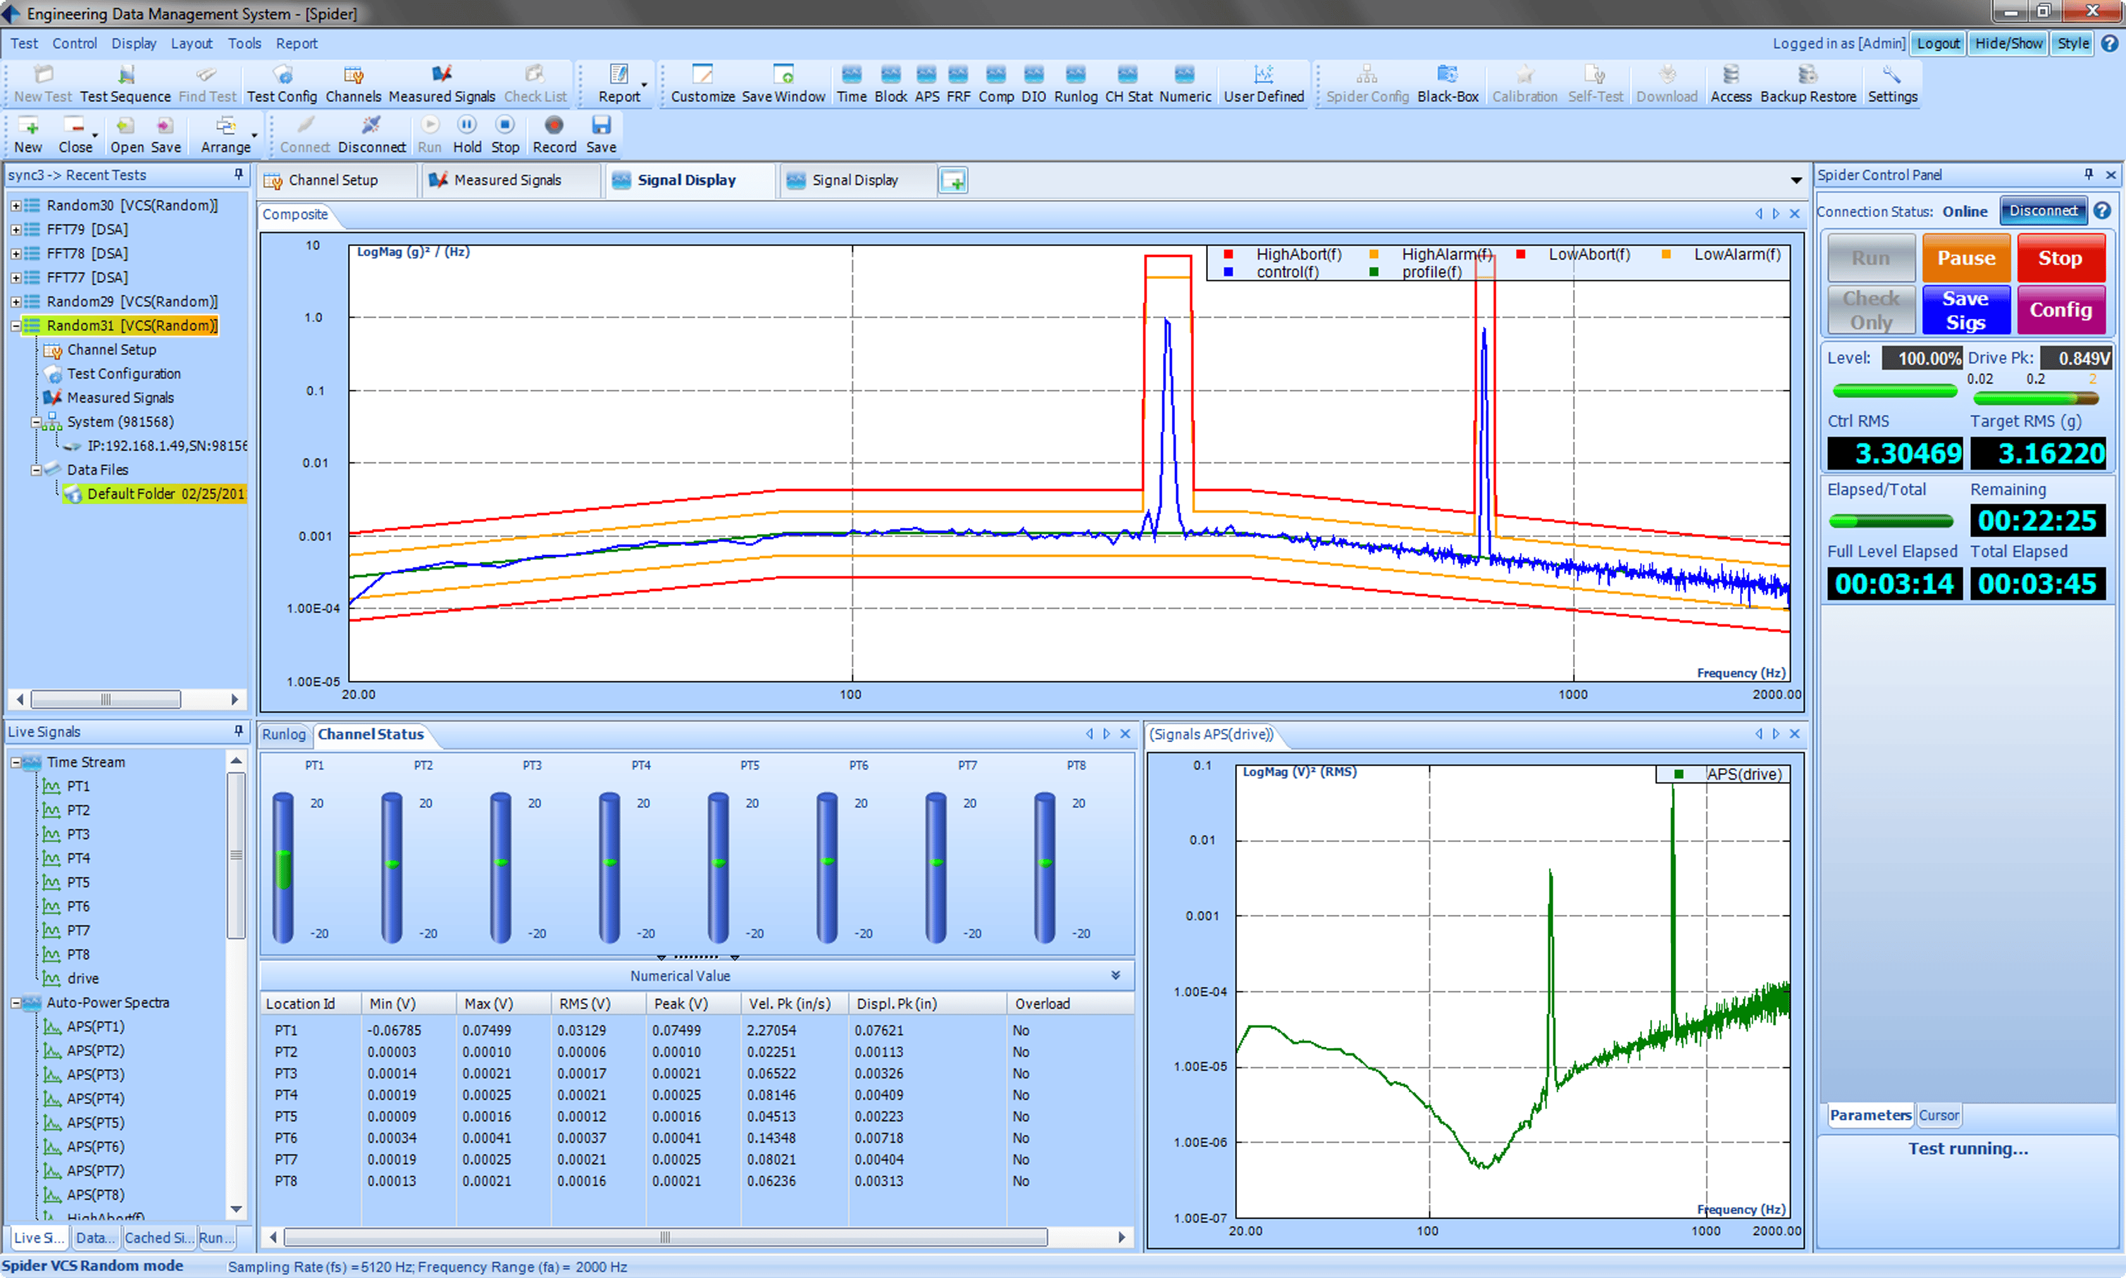Screen dimensions: 2126x1278
Task: Click the add new tab icon
Action: pos(952,181)
